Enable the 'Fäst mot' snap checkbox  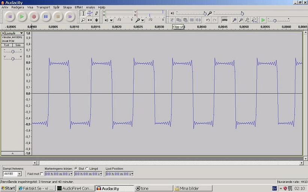click(x=41, y=174)
